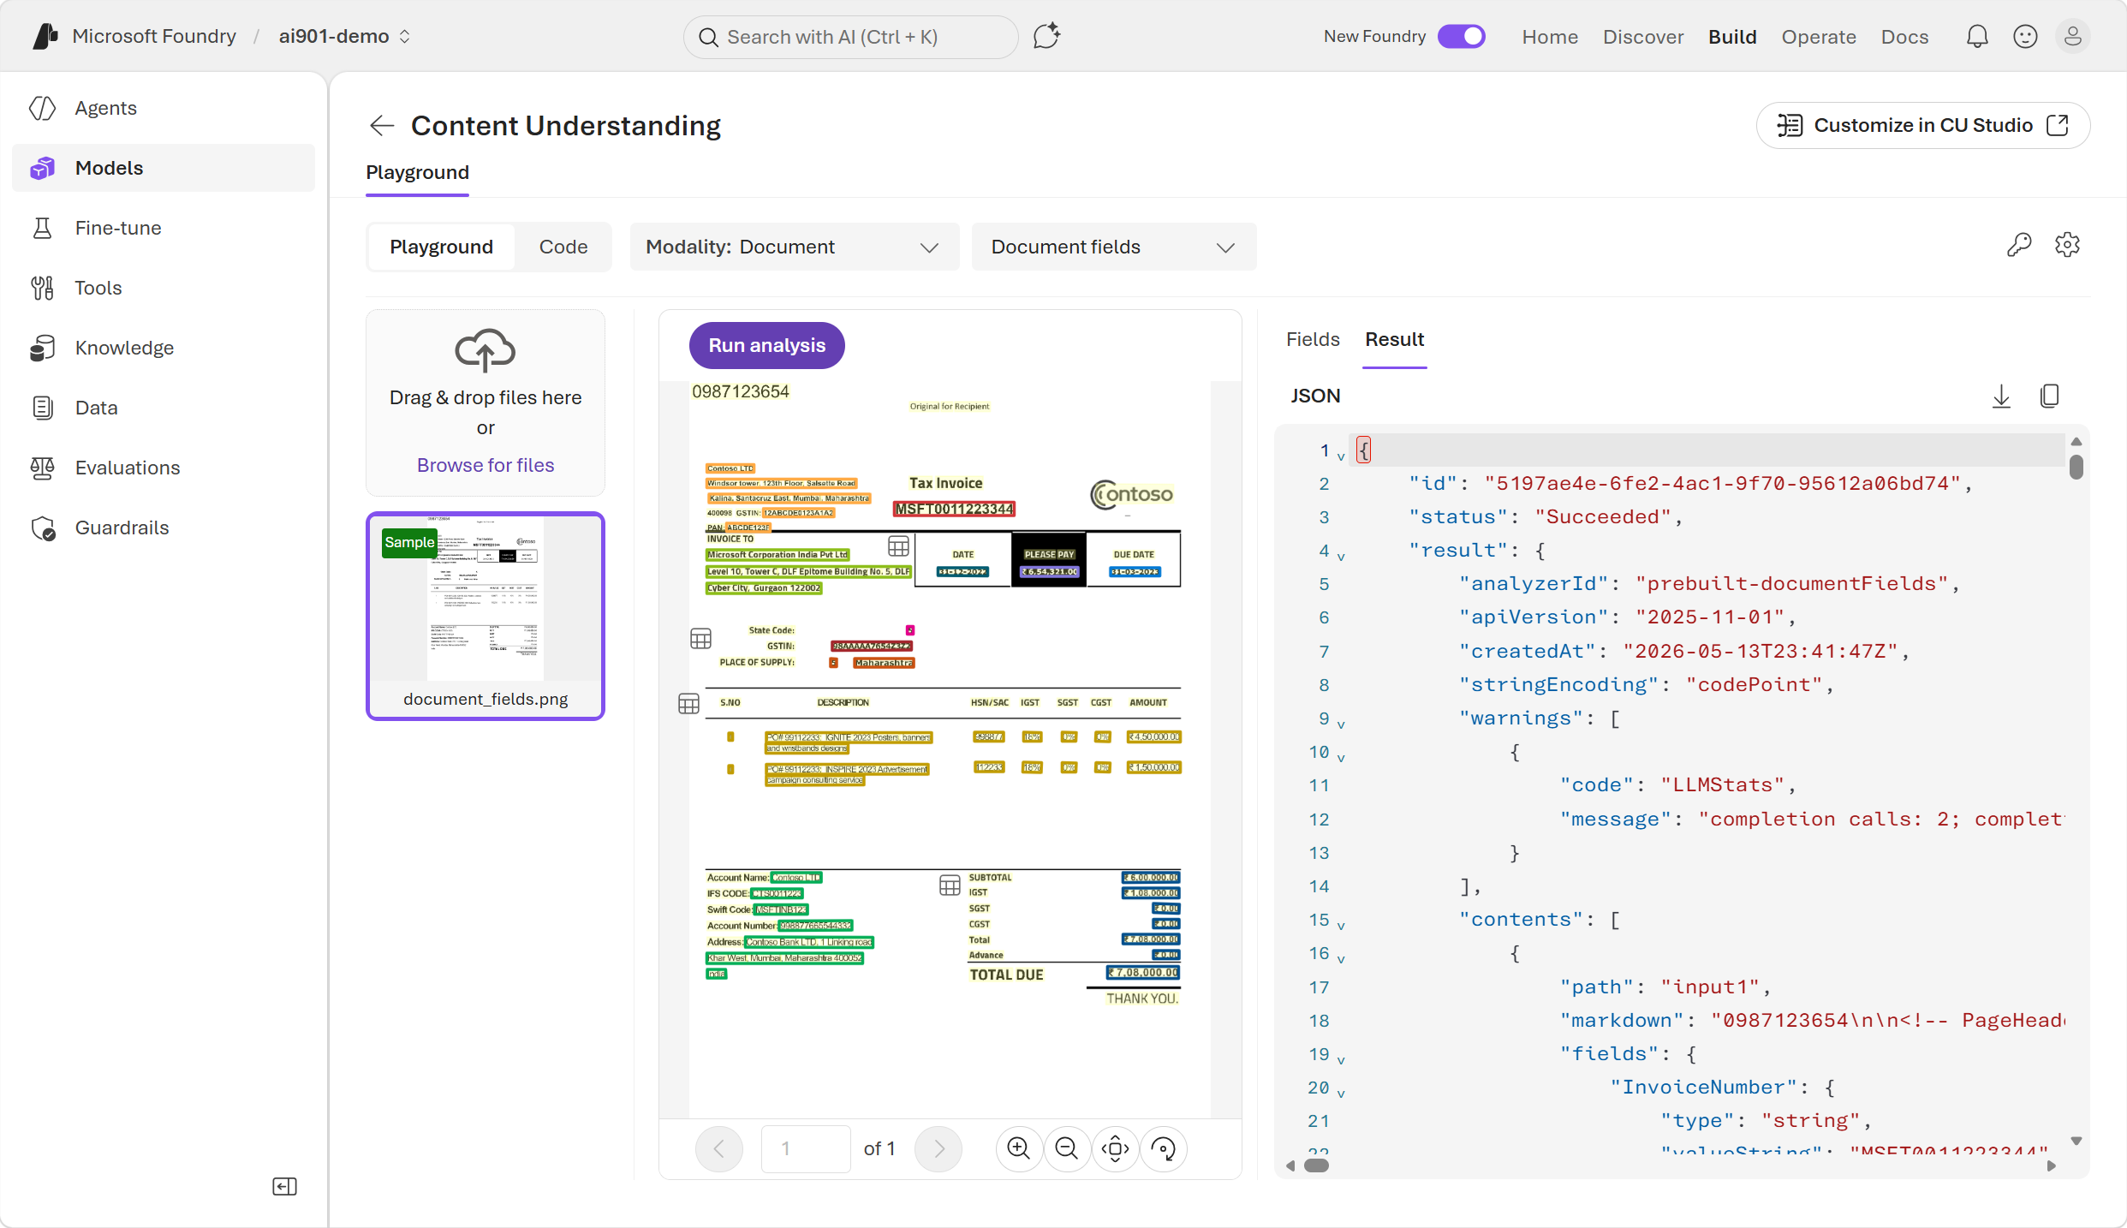The image size is (2127, 1228).
Task: Open the notifications bell
Action: coord(1977,36)
